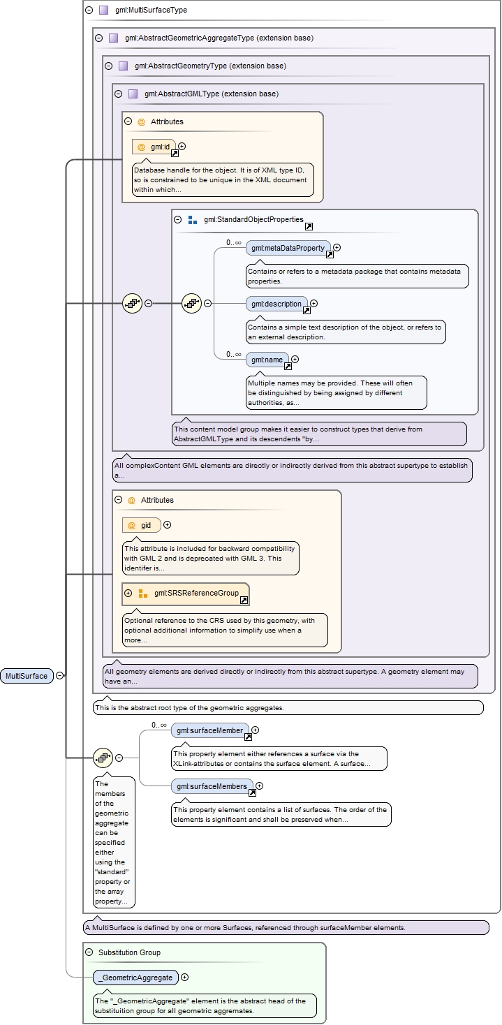Select the gml:id attribute node
The width and height of the screenshot is (502, 1025).
coord(154,147)
